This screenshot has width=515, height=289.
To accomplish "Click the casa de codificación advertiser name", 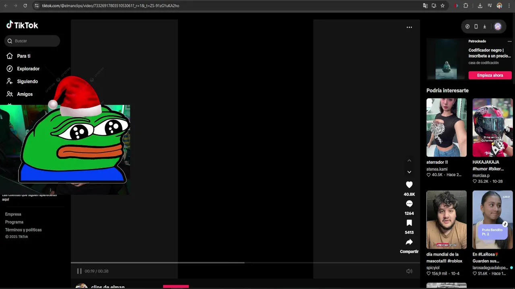I will tap(483, 63).
